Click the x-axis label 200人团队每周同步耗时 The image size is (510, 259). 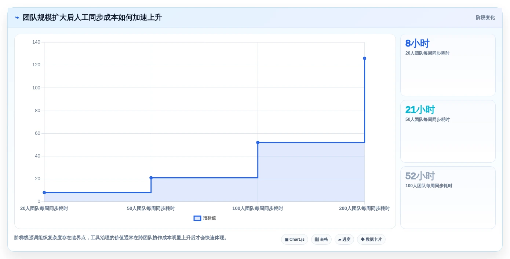point(364,208)
